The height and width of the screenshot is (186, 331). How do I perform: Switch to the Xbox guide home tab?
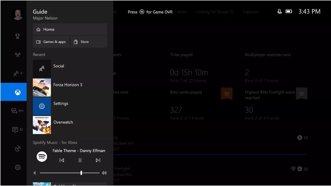[x=18, y=92]
